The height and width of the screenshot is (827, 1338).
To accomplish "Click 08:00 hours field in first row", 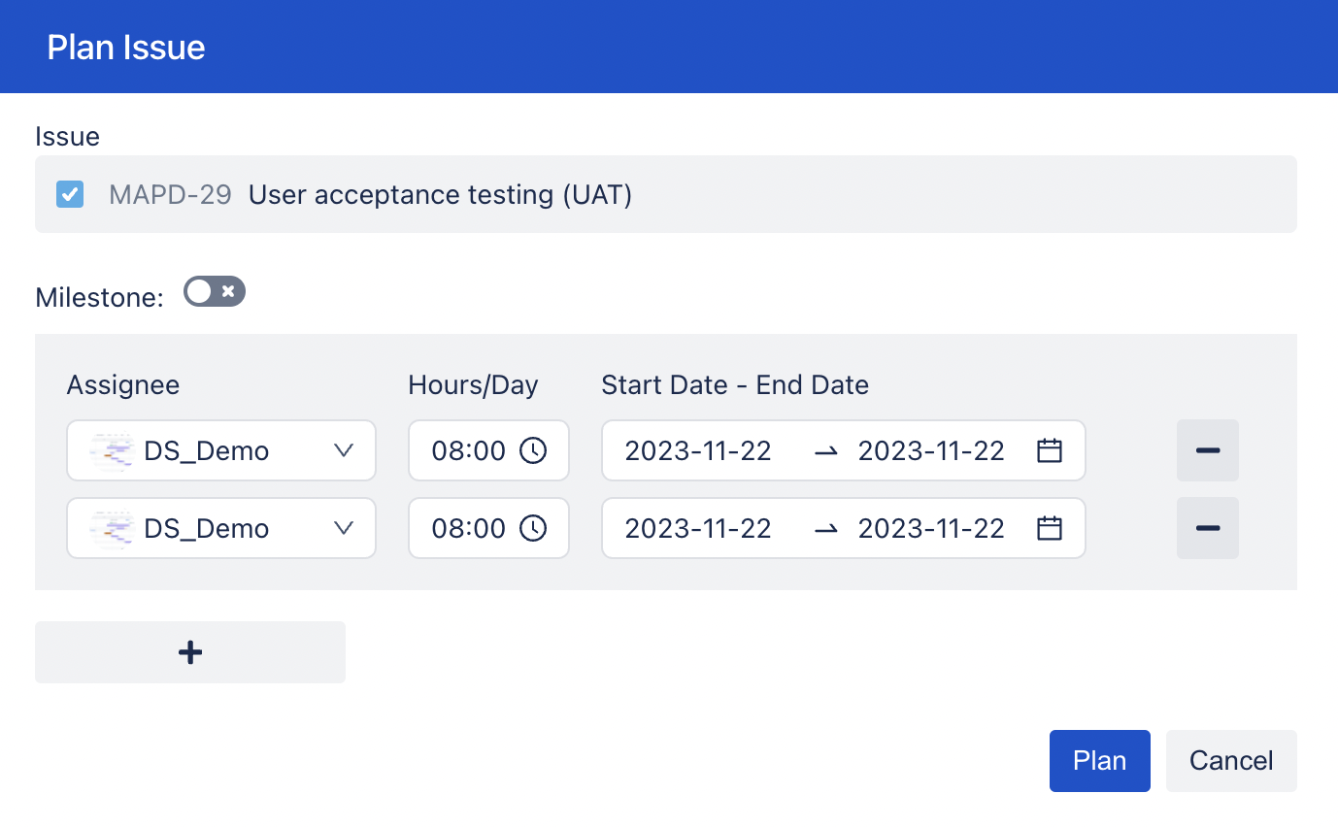I will tap(488, 450).
